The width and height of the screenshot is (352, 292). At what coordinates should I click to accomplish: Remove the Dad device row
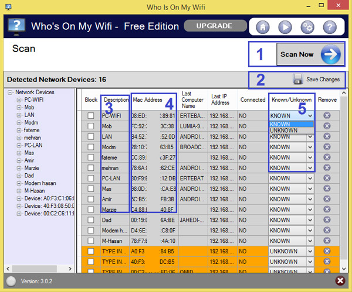327,219
